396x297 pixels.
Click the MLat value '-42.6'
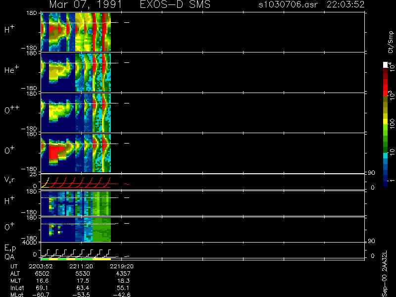point(122,295)
